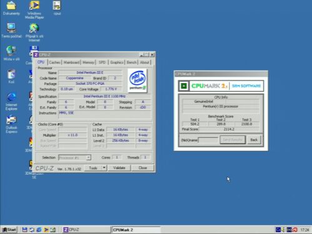The image size is (312, 234).
Task: Focus the (Nick)name input field
Action: [x=208, y=140]
